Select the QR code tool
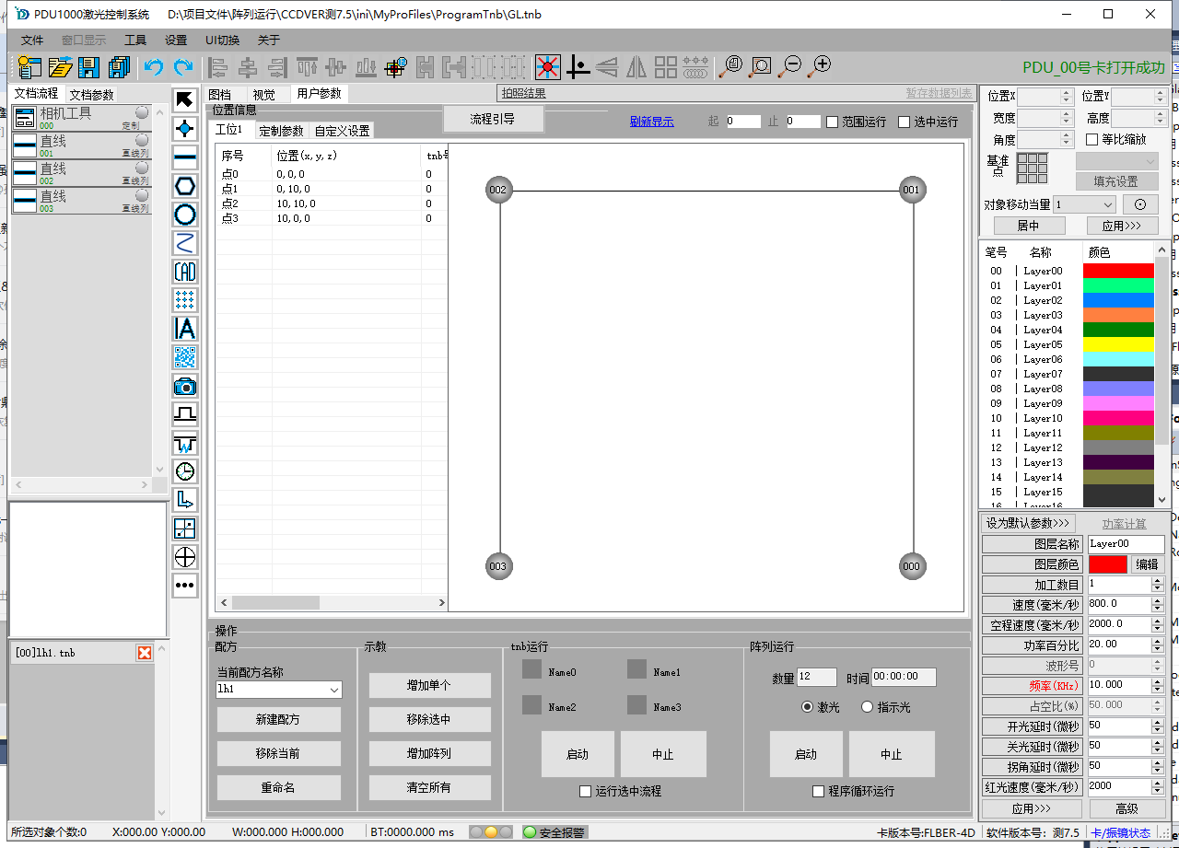This screenshot has width=1179, height=848. pyautogui.click(x=185, y=357)
